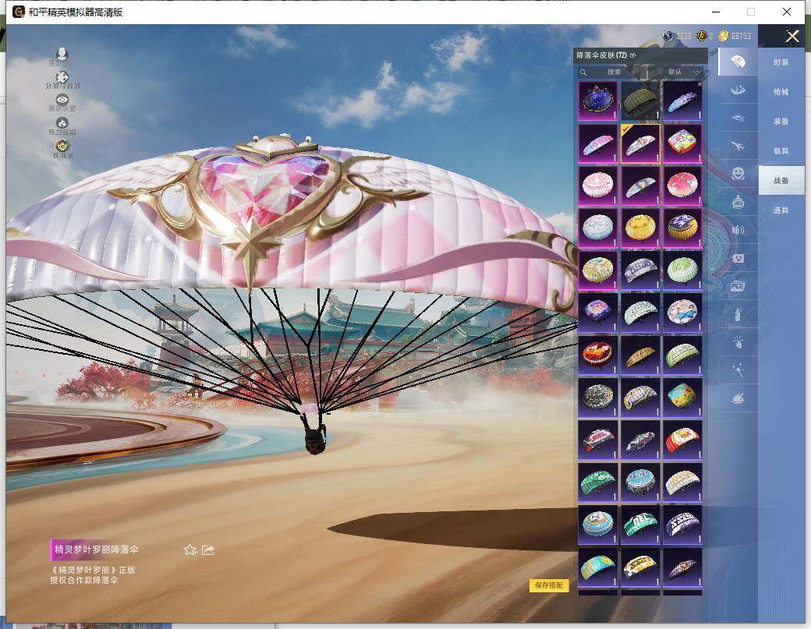Image resolution: width=811 pixels, height=629 pixels.
Task: Open the voice pack speaker icon
Action: pyautogui.click(x=737, y=230)
